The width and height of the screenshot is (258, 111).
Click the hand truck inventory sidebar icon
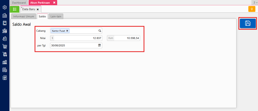5,54
